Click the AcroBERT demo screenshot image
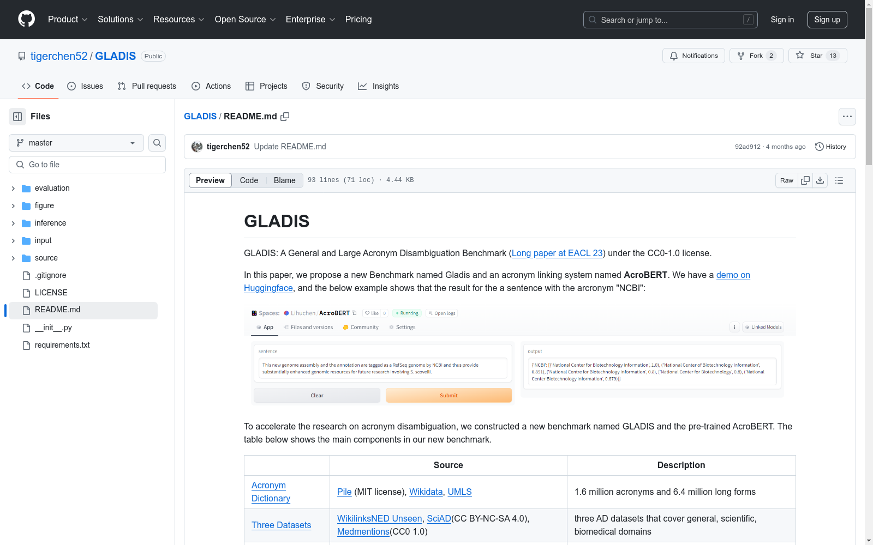Viewport: 873px width, 545px height. [x=519, y=356]
